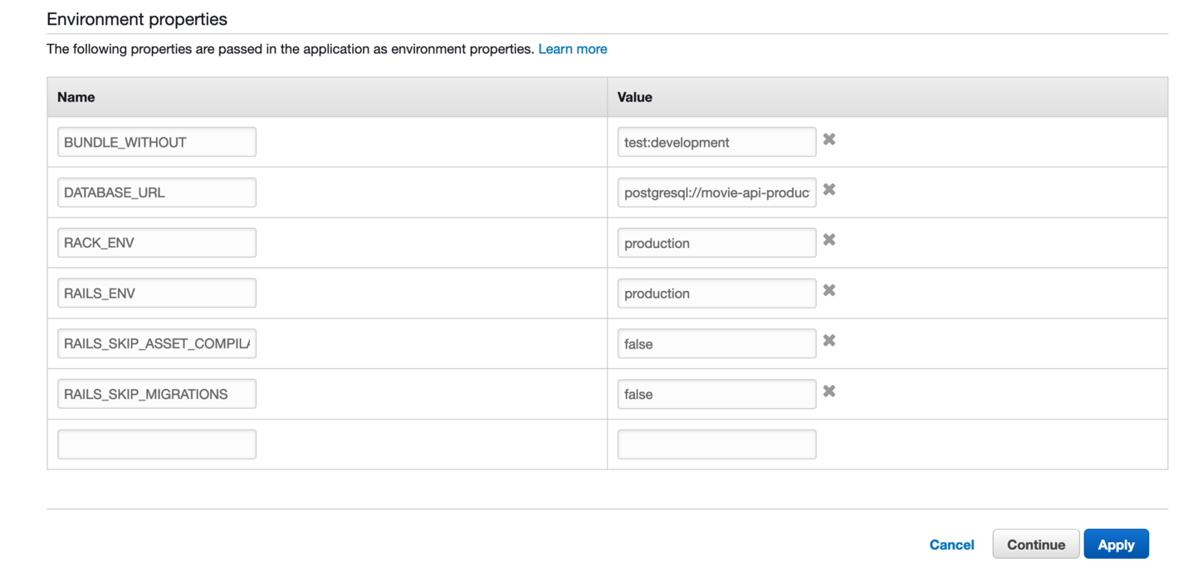1183x578 pixels.
Task: Remove the RACK_ENV property row
Action: click(829, 240)
